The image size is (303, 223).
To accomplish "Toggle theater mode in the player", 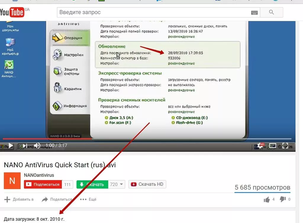I will [x=273, y=145].
